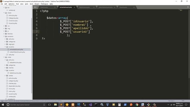Open the Goto menu
190x107 pixels.
(x=26, y=4)
